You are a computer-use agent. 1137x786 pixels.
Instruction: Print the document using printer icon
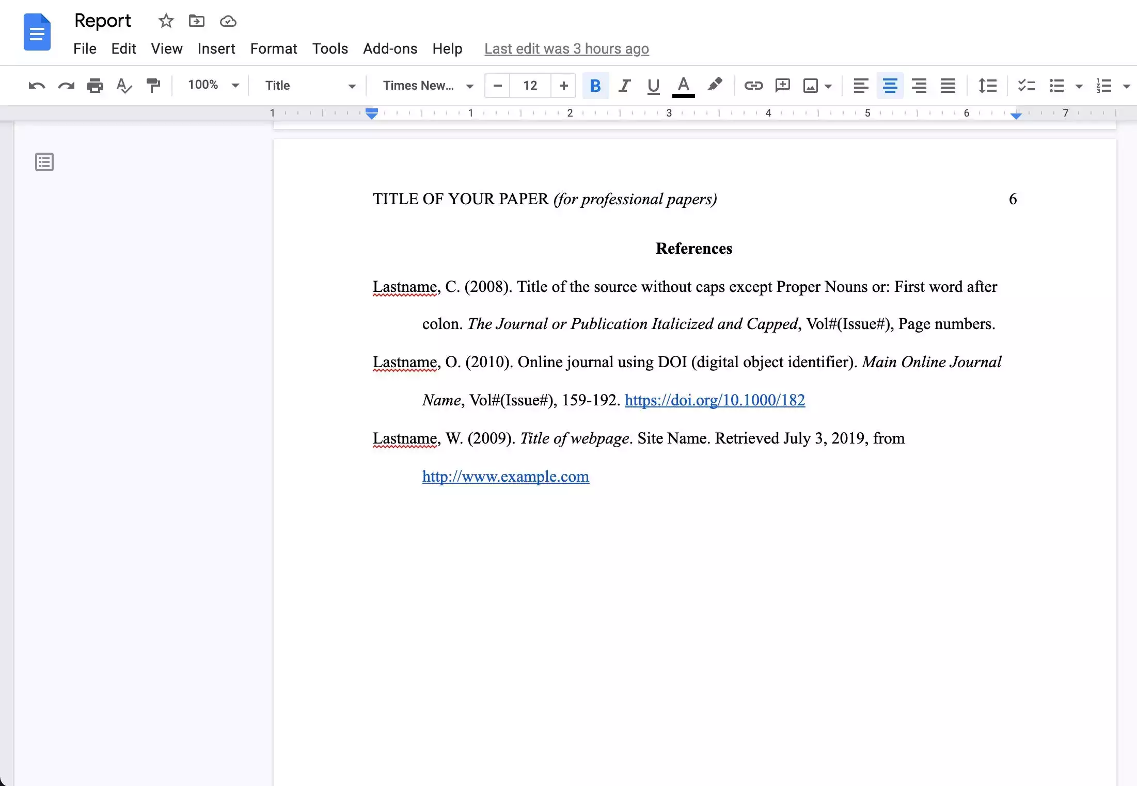[95, 86]
